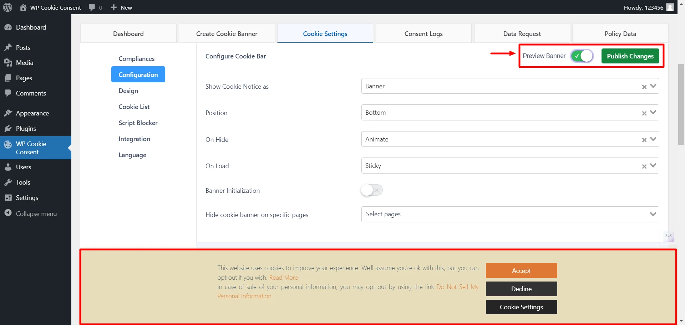Switch to the Consent Logs tab
The width and height of the screenshot is (685, 325).
pyautogui.click(x=423, y=33)
